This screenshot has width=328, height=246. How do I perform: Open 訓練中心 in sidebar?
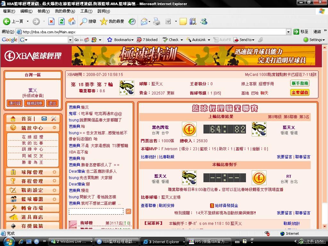(33, 149)
